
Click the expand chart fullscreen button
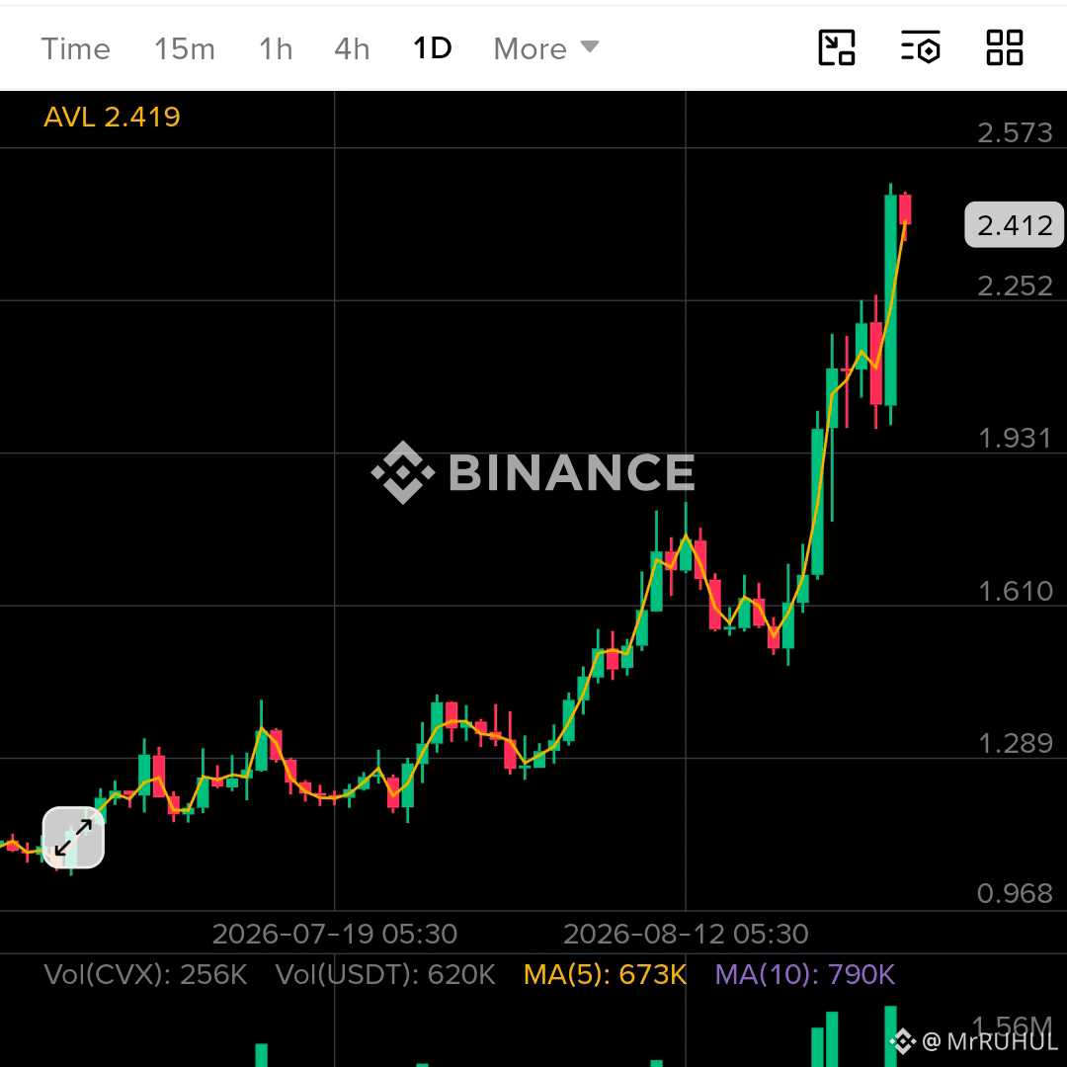(x=73, y=838)
